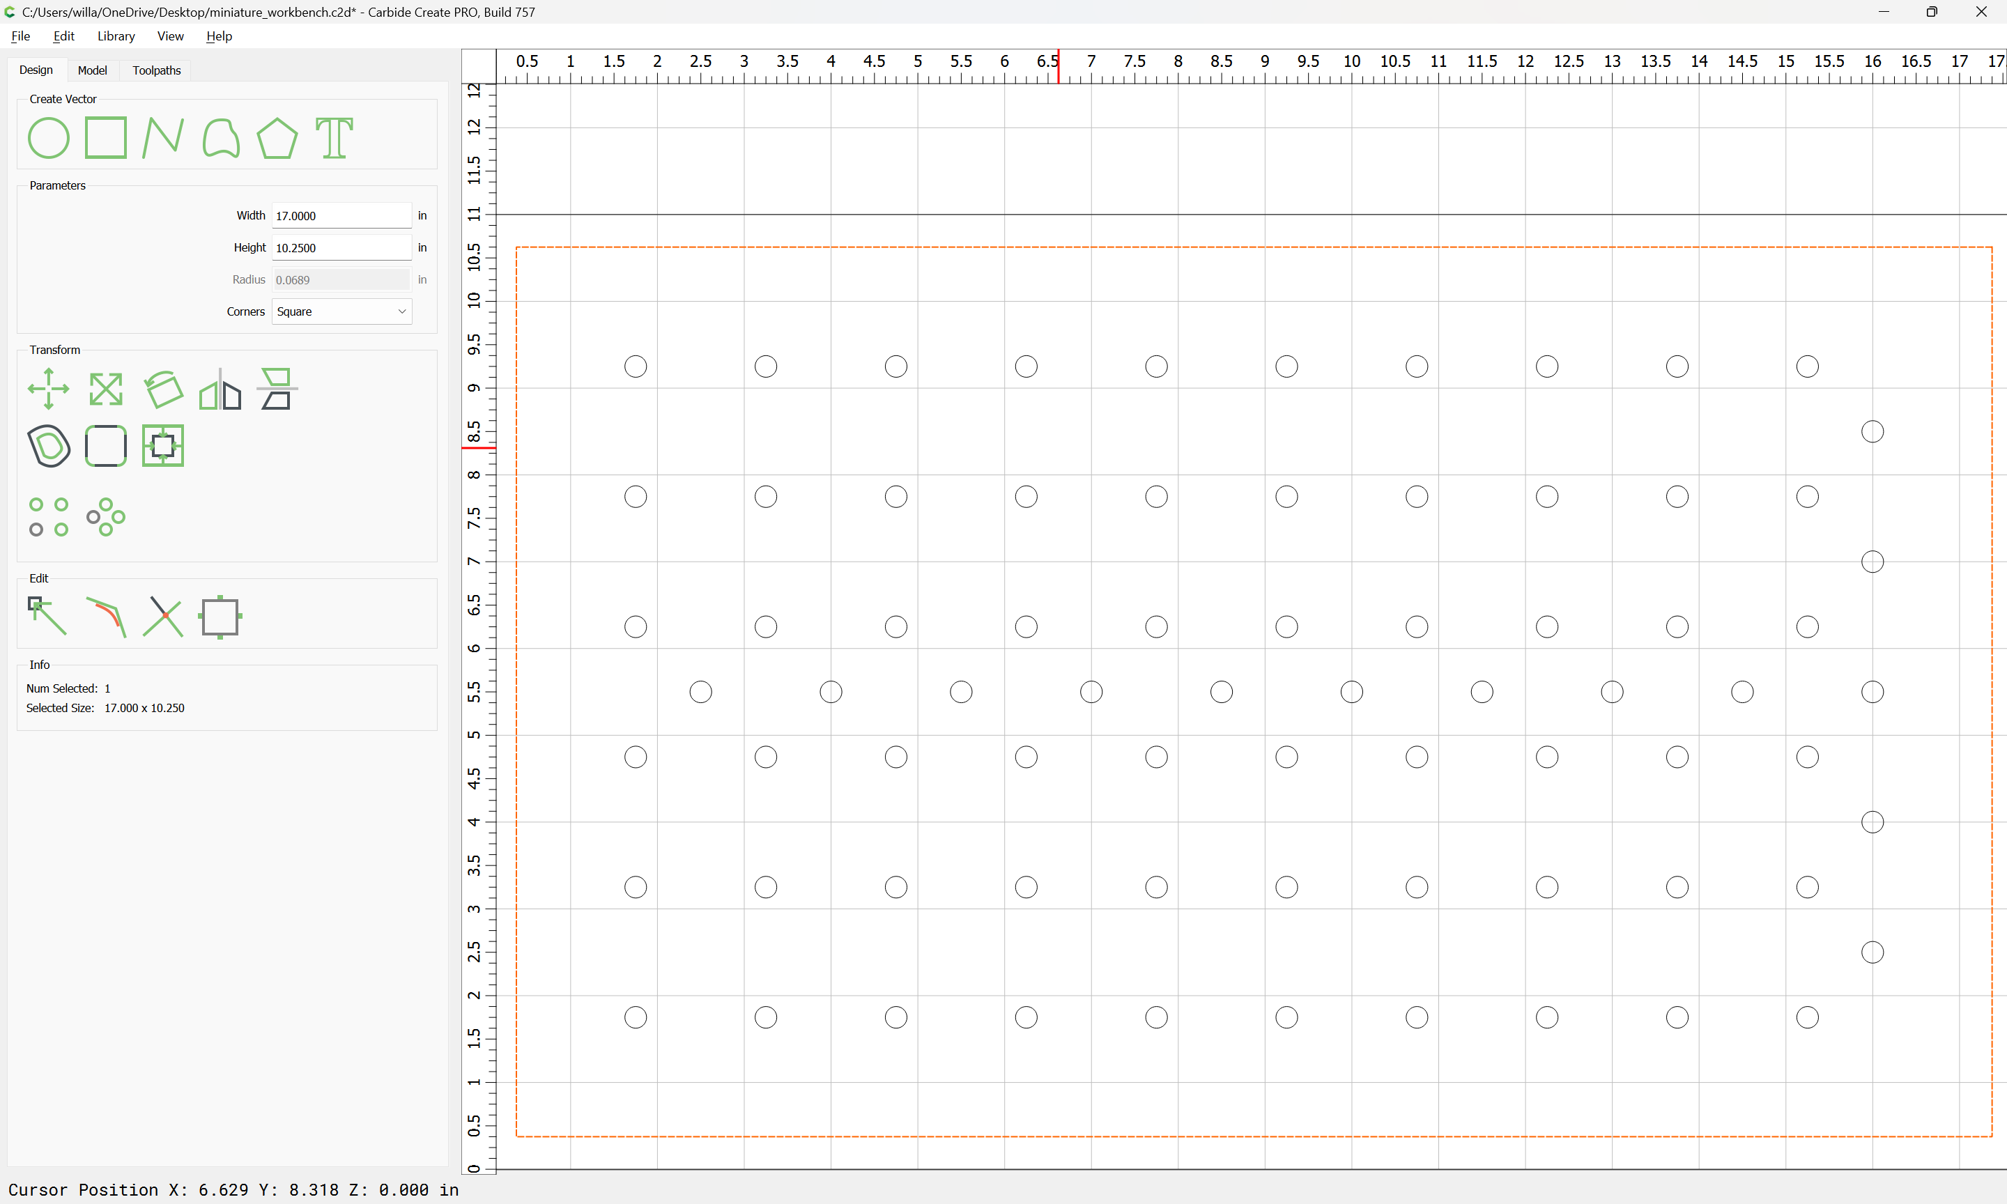The width and height of the screenshot is (2007, 1204).
Task: Select the Circle vector tool
Action: tap(49, 138)
